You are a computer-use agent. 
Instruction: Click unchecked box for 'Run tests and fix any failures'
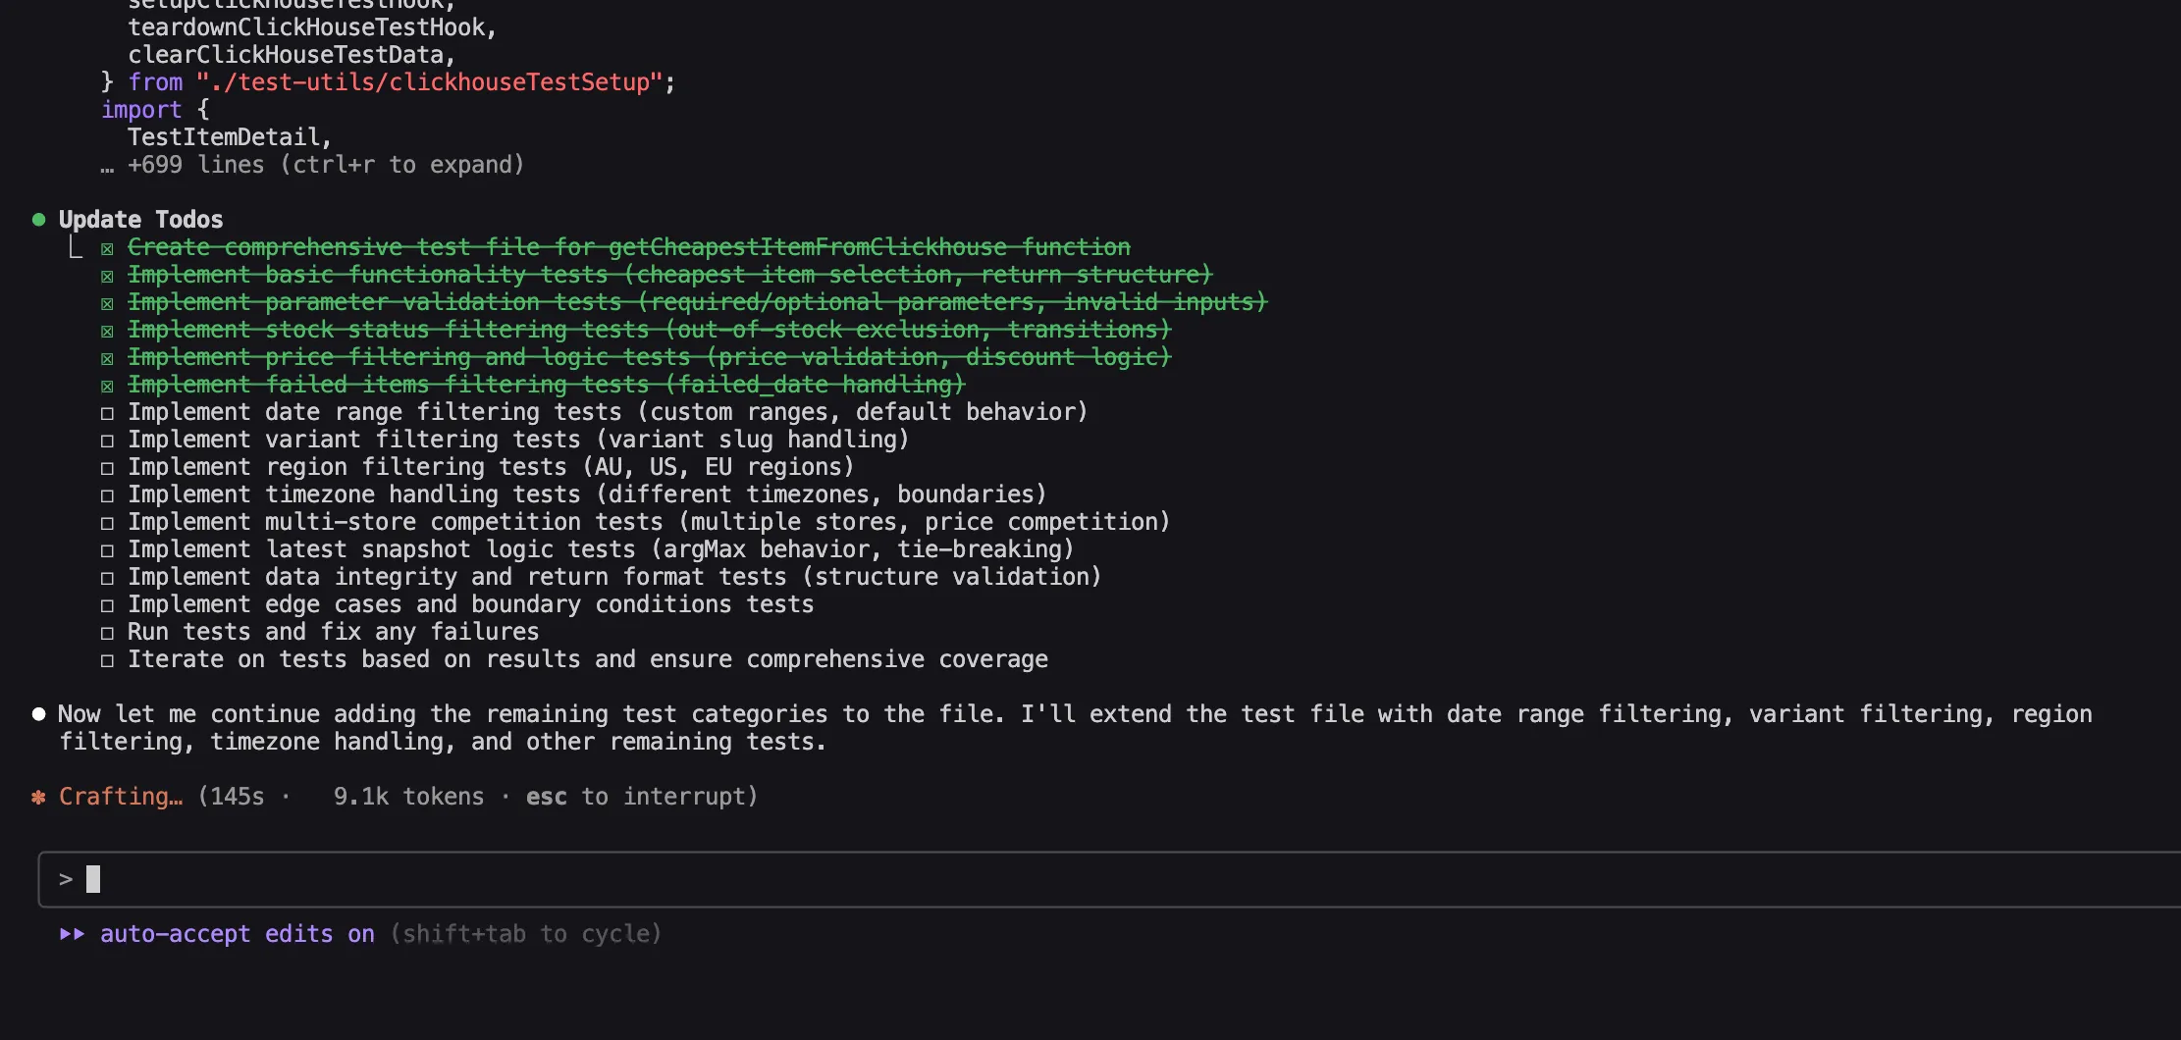coord(107,633)
